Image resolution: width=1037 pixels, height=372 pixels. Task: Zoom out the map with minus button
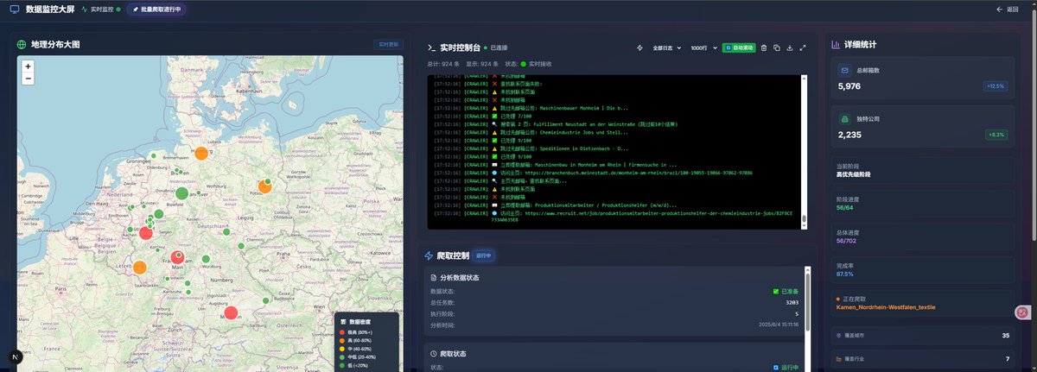pyautogui.click(x=28, y=78)
